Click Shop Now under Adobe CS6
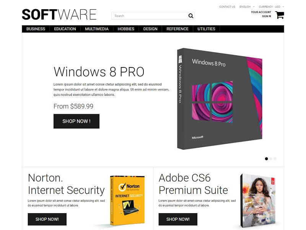Screen dimensions: 306x230 [x=178, y=219]
